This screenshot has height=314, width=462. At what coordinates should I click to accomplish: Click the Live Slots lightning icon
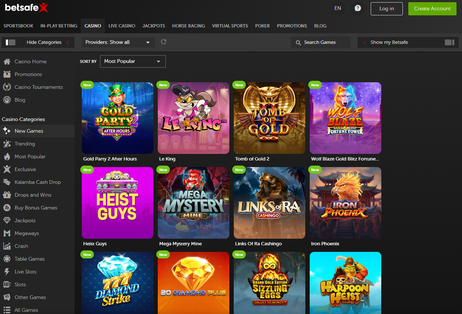pos(7,272)
